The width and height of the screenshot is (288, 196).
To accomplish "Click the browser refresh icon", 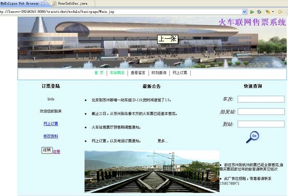I will (x=259, y=12).
